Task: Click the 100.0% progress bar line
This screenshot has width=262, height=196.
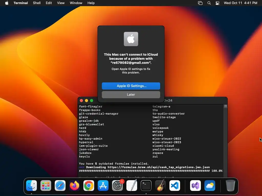Action: [x=151, y=171]
